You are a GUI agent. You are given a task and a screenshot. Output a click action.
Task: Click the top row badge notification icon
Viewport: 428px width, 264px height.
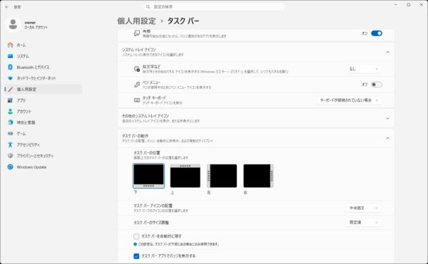137,33
